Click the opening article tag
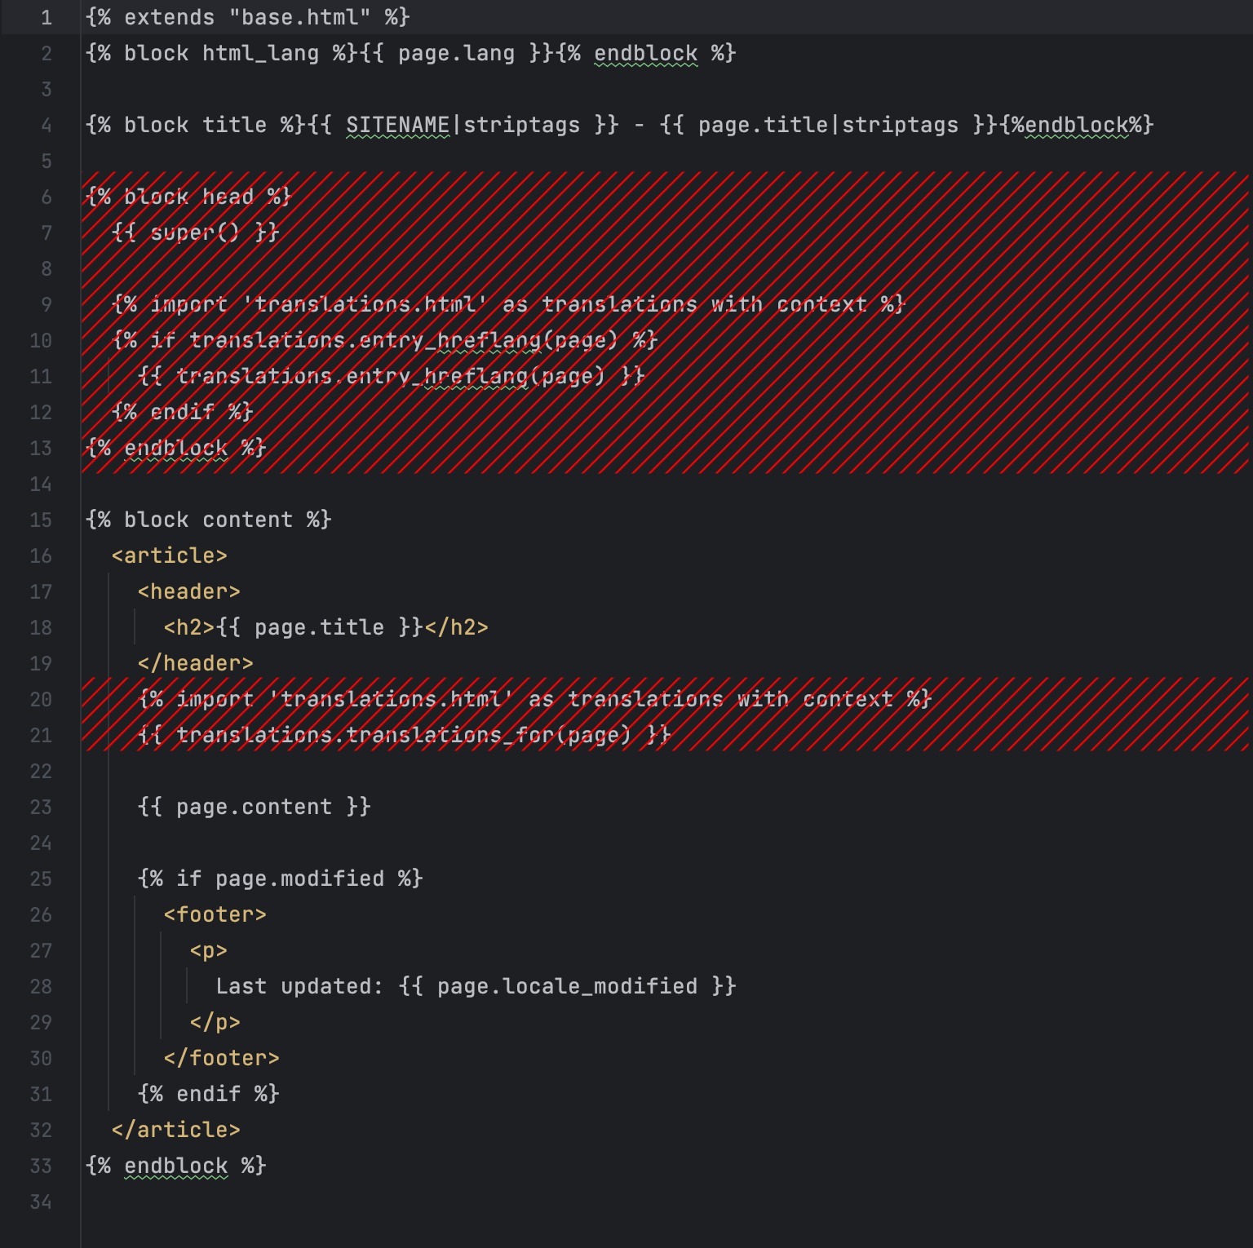Image resolution: width=1253 pixels, height=1248 pixels. click(x=170, y=556)
